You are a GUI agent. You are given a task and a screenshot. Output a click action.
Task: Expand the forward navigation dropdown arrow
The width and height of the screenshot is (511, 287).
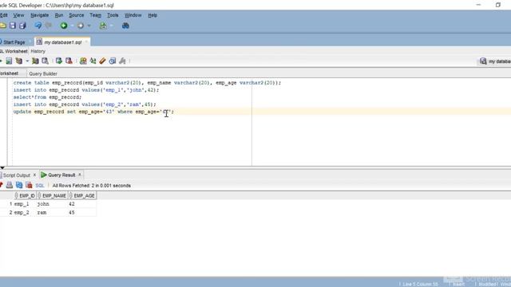coord(89,26)
